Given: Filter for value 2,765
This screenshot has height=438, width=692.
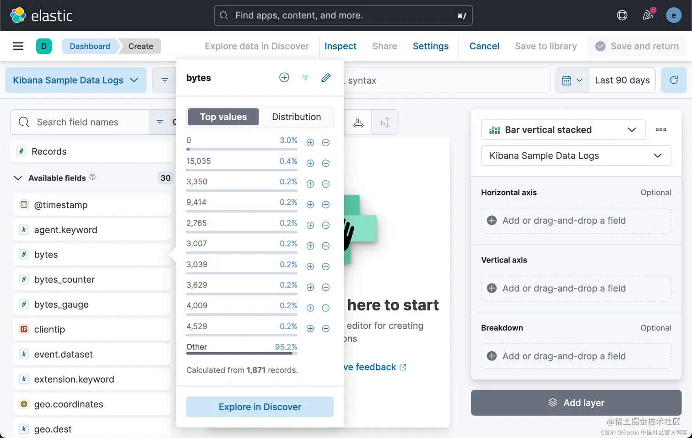Looking at the screenshot, I should click(x=310, y=225).
